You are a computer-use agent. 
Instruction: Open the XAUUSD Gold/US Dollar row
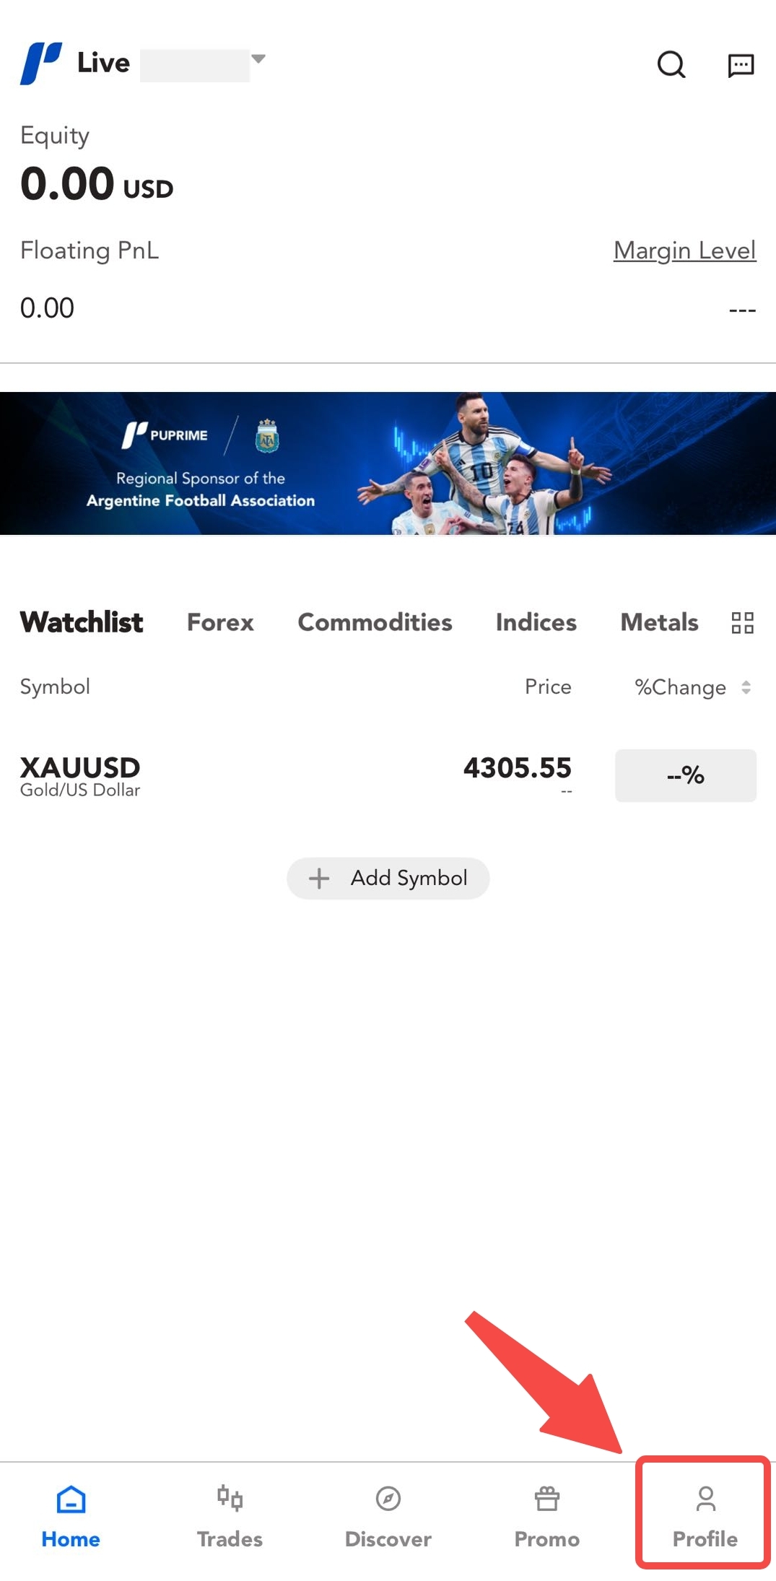(388, 776)
